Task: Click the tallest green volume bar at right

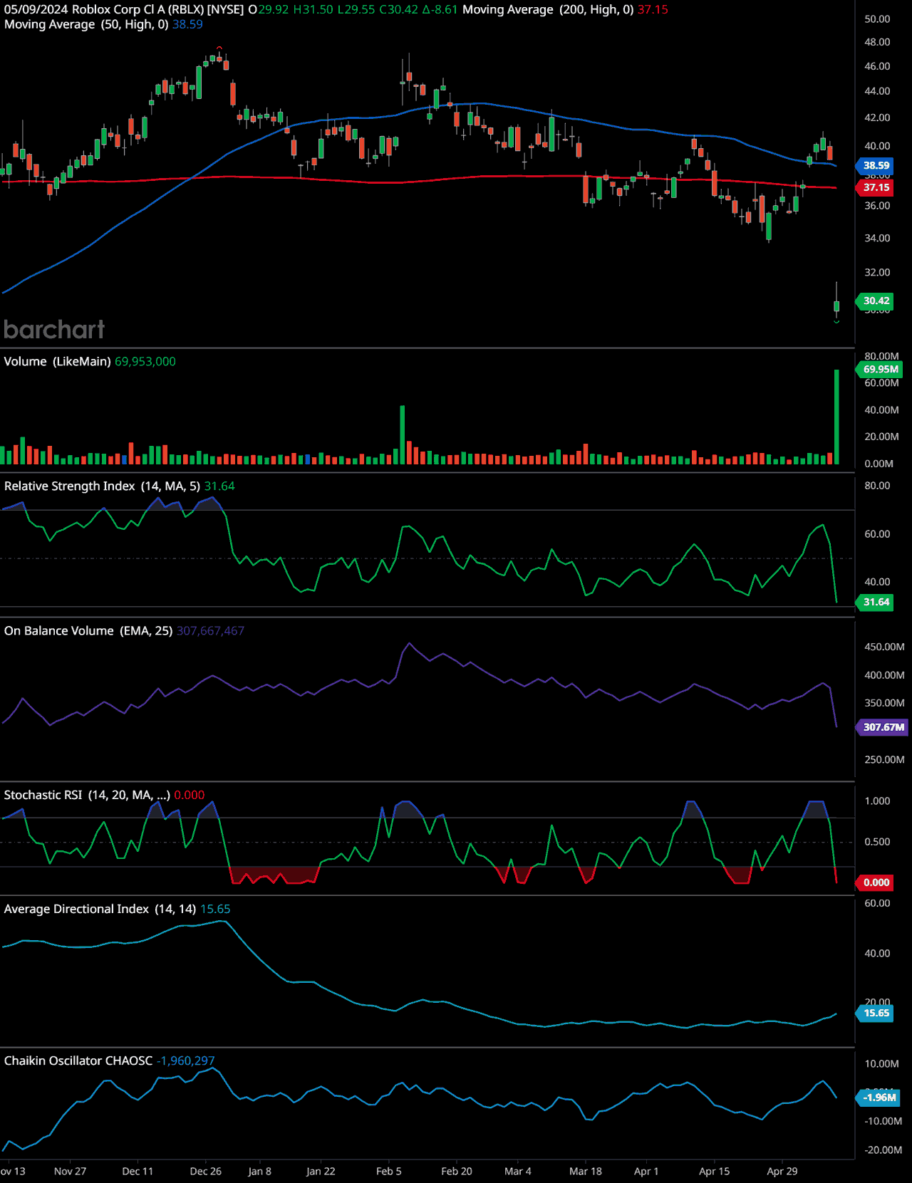Action: pyautogui.click(x=836, y=417)
